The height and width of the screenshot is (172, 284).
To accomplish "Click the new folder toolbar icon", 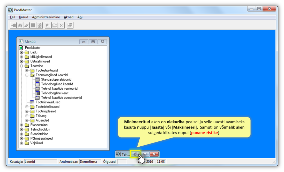I will [48, 25].
